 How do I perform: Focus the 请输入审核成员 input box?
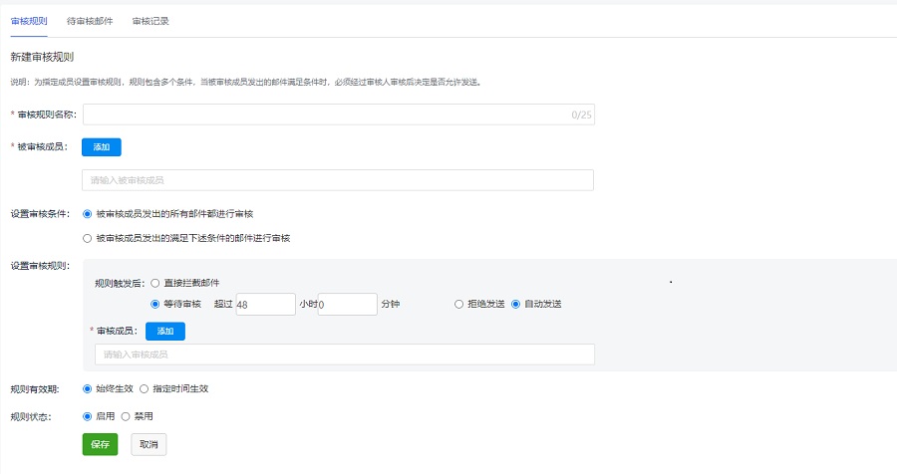click(344, 355)
